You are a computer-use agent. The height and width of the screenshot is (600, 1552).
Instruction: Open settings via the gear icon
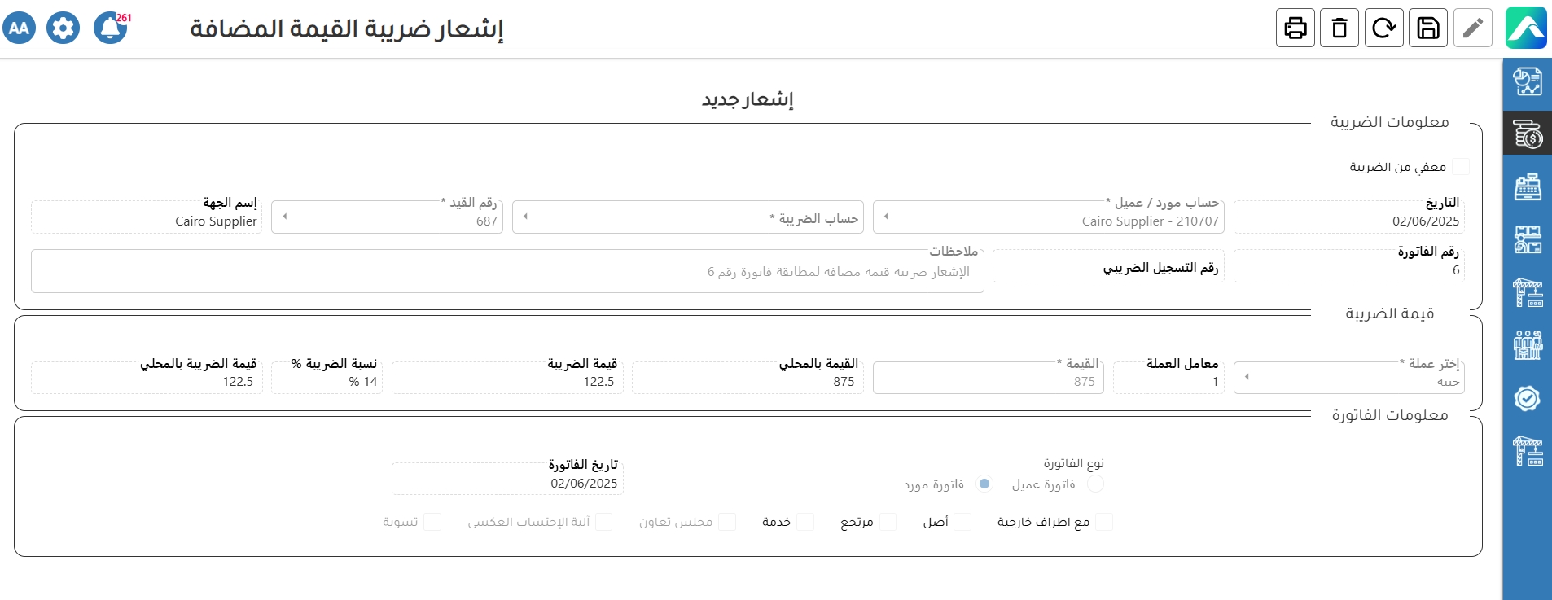point(63,28)
